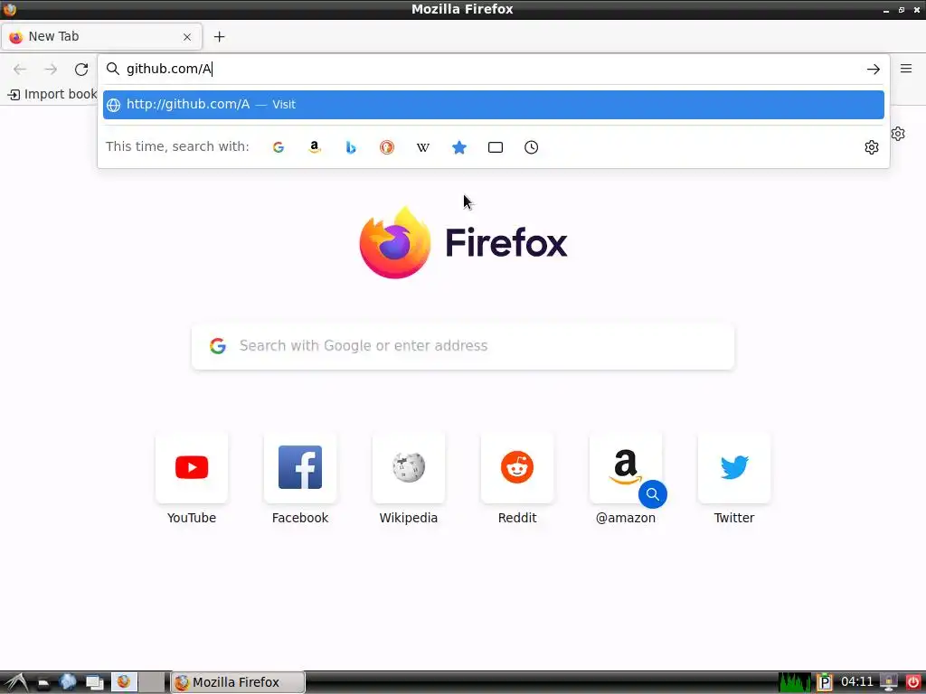Click Import bookmarks in the bookmarks toolbar
The width and height of the screenshot is (926, 694).
click(52, 94)
